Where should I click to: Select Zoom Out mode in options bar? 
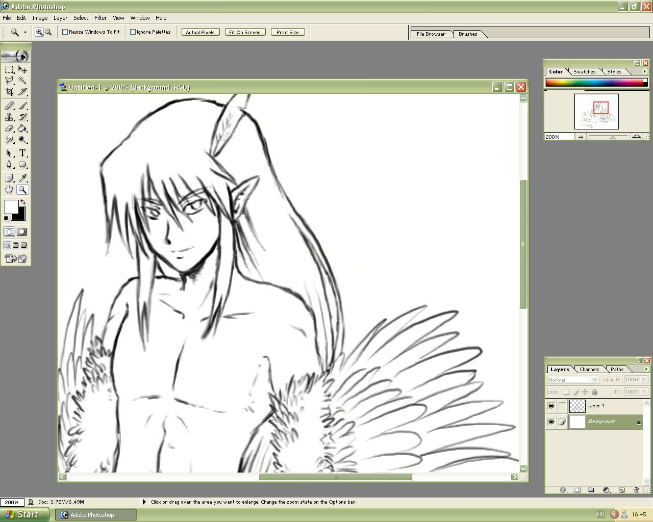[x=48, y=32]
